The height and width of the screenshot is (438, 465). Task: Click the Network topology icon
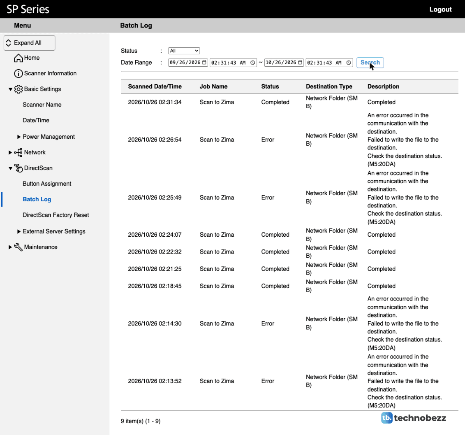point(19,152)
